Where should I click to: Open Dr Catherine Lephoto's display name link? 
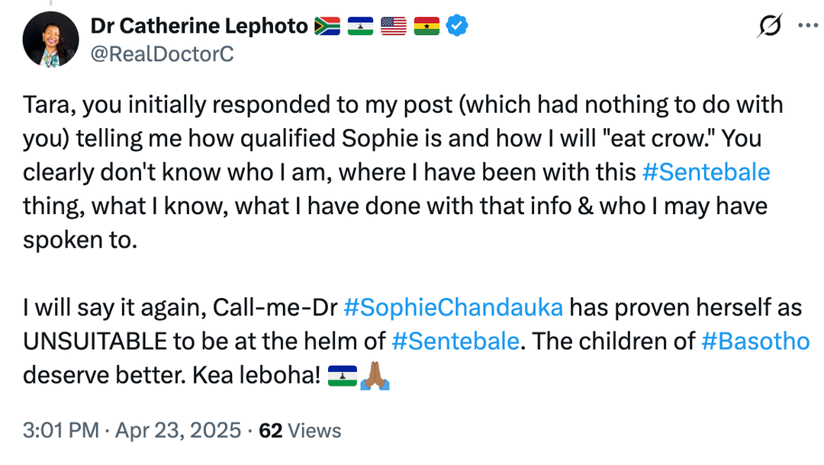199,26
